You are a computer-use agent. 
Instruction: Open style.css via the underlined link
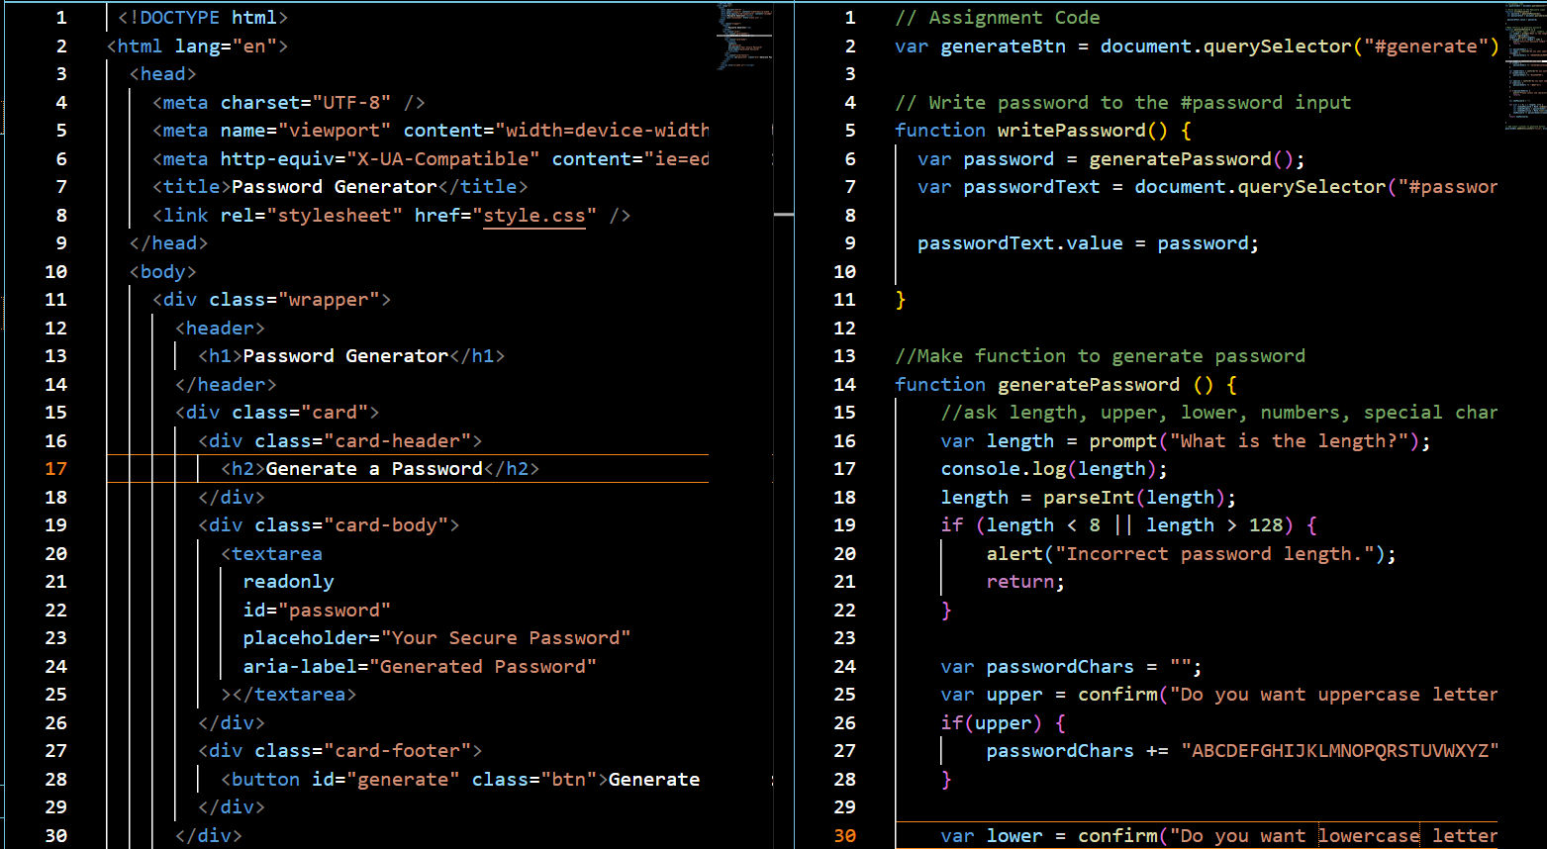click(x=534, y=215)
